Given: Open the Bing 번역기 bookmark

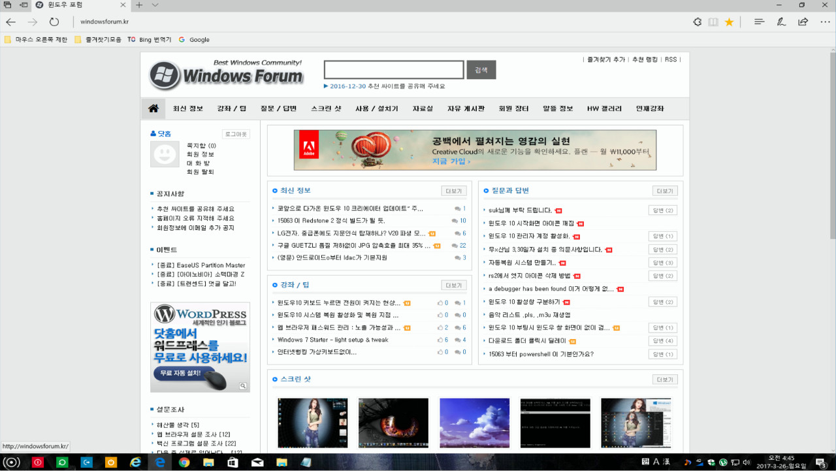Looking at the screenshot, I should pyautogui.click(x=150, y=39).
